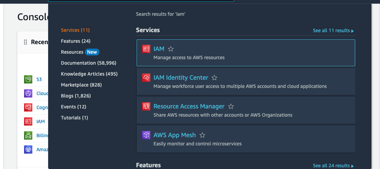Click the S3 bucket icon
The height and width of the screenshot is (169, 380).
pos(28,79)
